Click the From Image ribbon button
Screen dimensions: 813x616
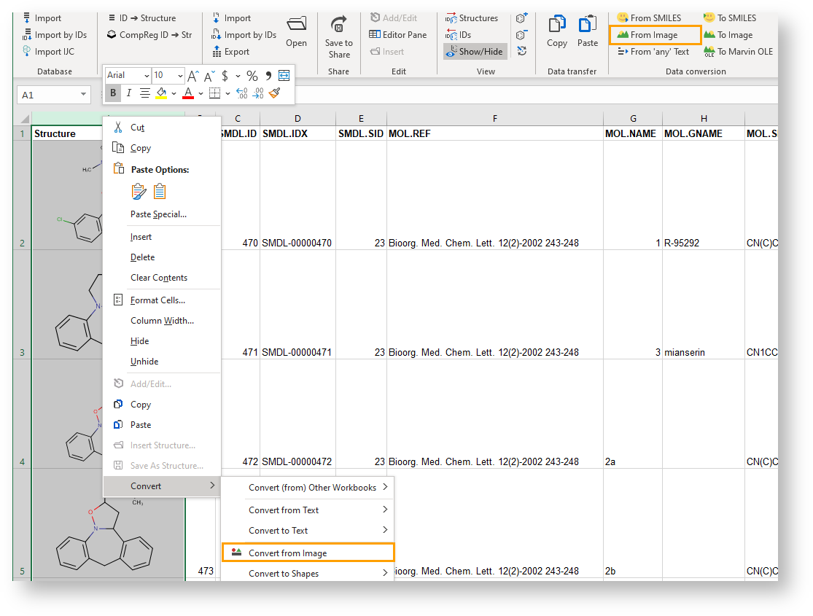(x=654, y=35)
